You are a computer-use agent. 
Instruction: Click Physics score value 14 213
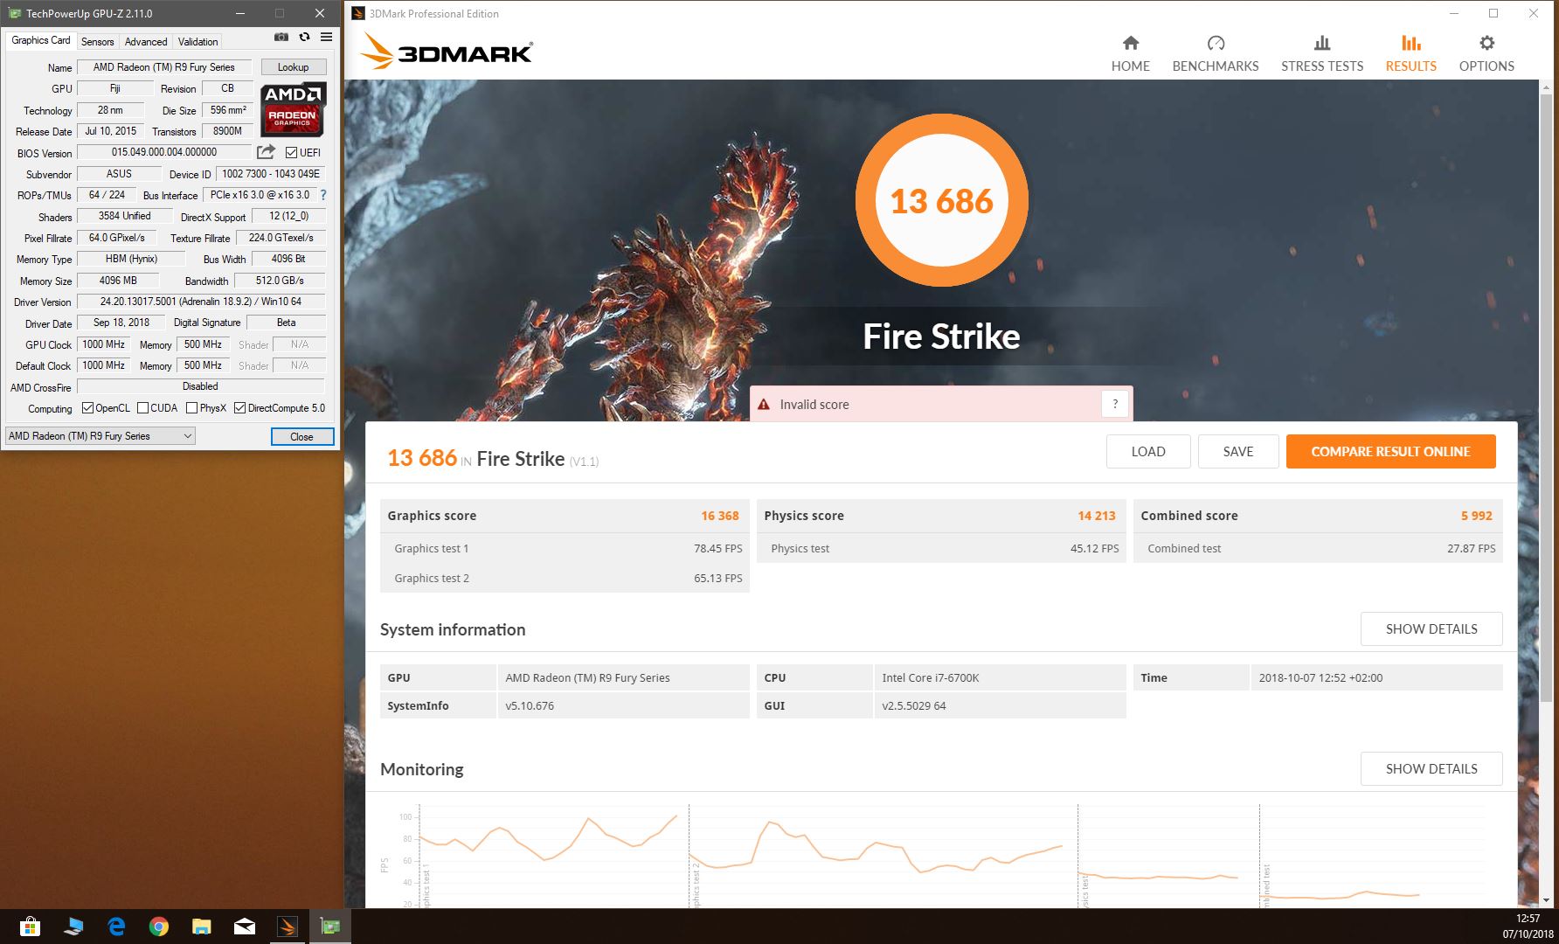pyautogui.click(x=1096, y=516)
